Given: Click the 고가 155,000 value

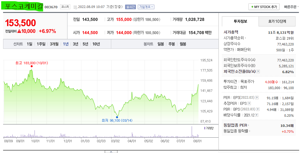Looking at the screenshot, I should click(x=124, y=19).
